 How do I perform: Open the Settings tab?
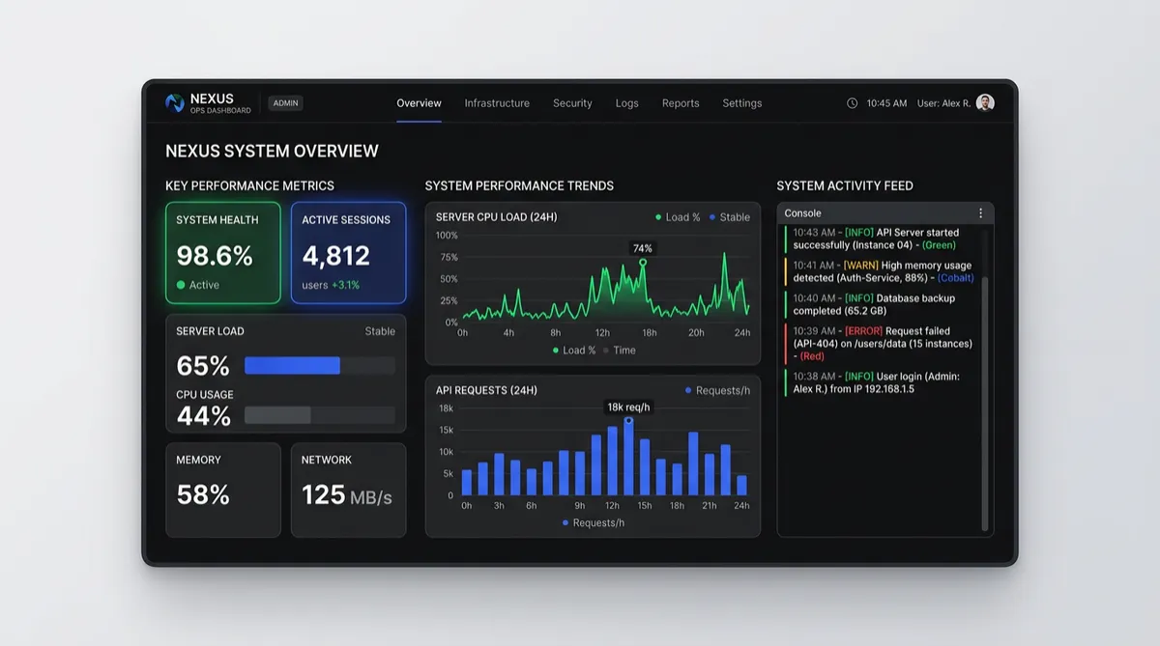tap(742, 103)
